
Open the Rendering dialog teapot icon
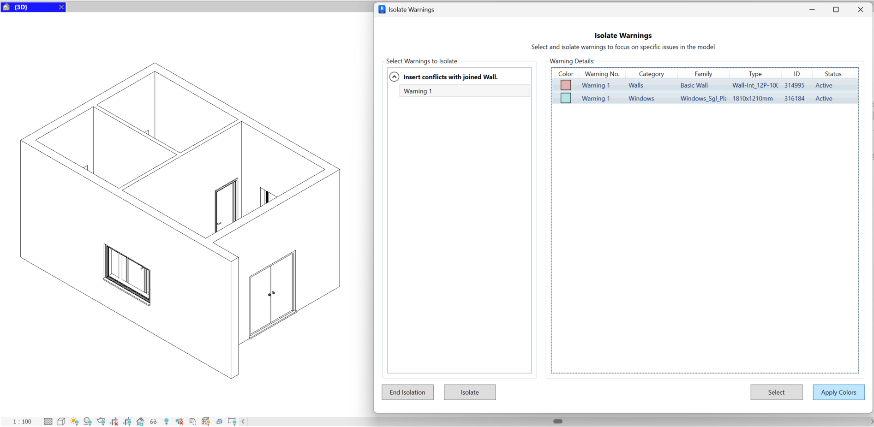tap(101, 421)
